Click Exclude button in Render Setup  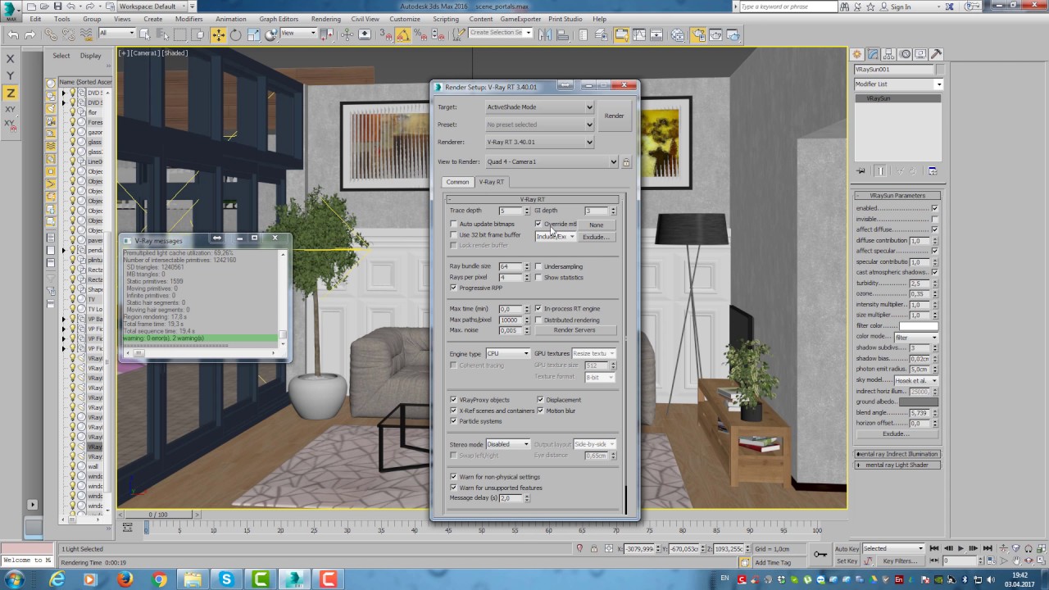[595, 237]
